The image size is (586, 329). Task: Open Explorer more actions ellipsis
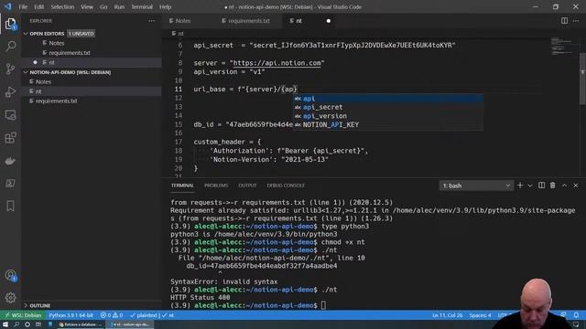pyautogui.click(x=151, y=21)
